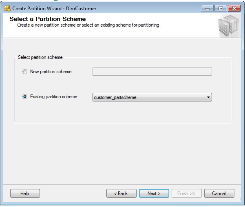
Task: Maximize the Create Partition Wizard window
Action: click(221, 9)
